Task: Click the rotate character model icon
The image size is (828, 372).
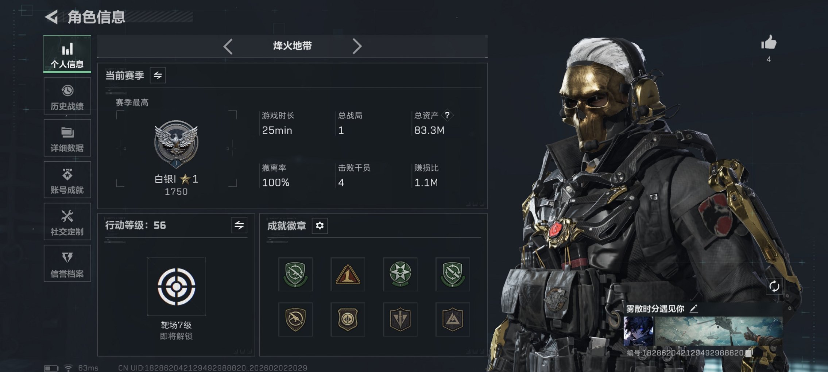Action: point(774,286)
